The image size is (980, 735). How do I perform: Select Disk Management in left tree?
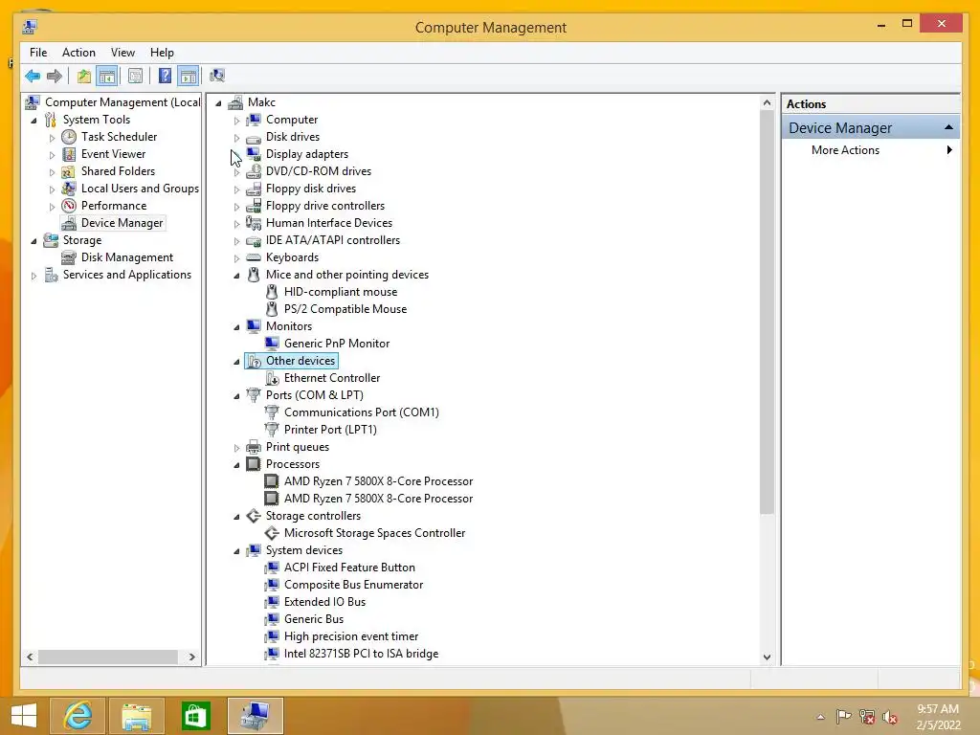click(127, 257)
